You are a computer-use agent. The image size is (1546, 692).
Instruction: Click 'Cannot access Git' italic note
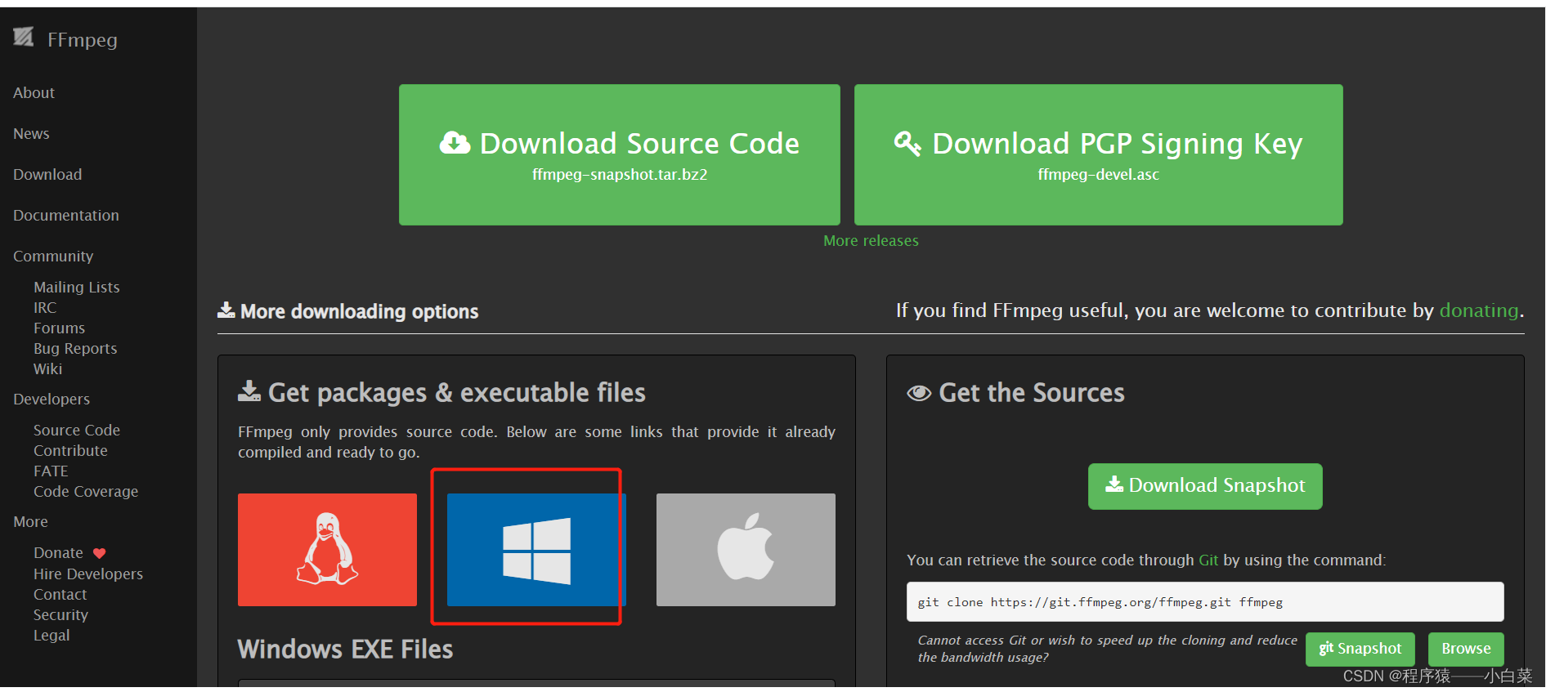click(1107, 649)
